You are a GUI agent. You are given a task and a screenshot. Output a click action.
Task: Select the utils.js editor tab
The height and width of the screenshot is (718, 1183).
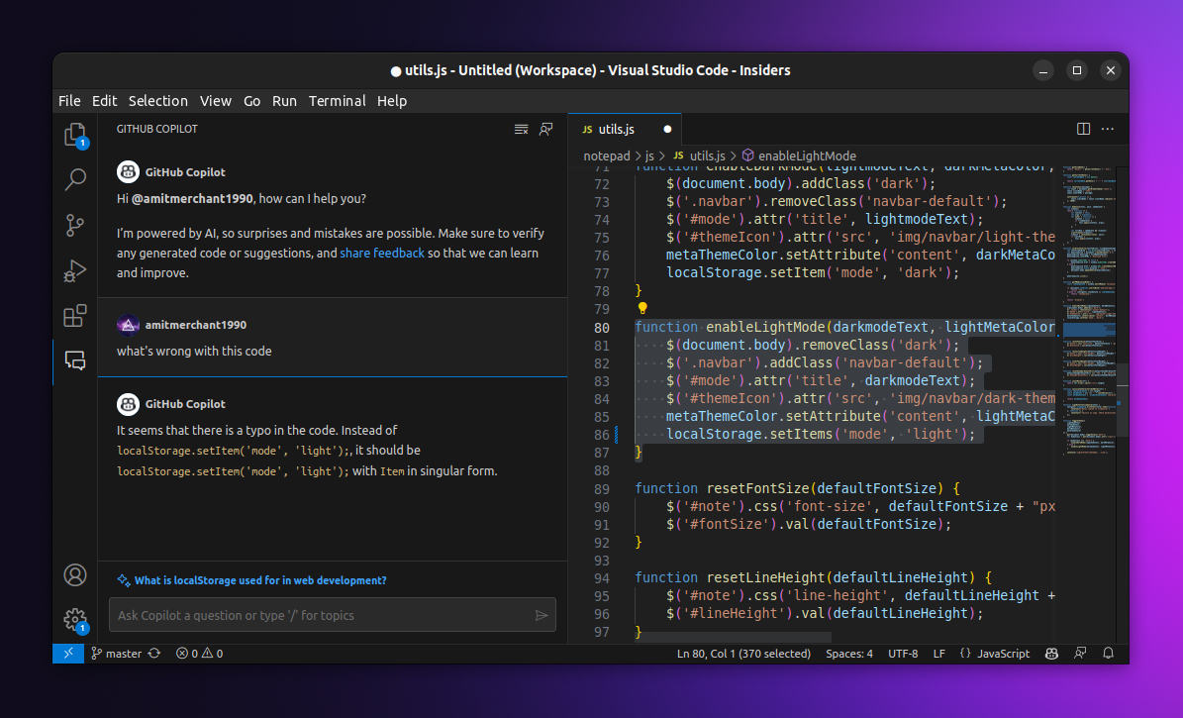click(x=617, y=129)
